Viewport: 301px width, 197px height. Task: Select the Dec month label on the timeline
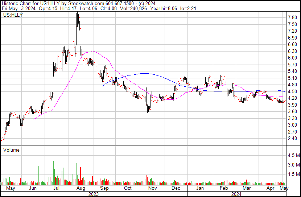[176, 189]
